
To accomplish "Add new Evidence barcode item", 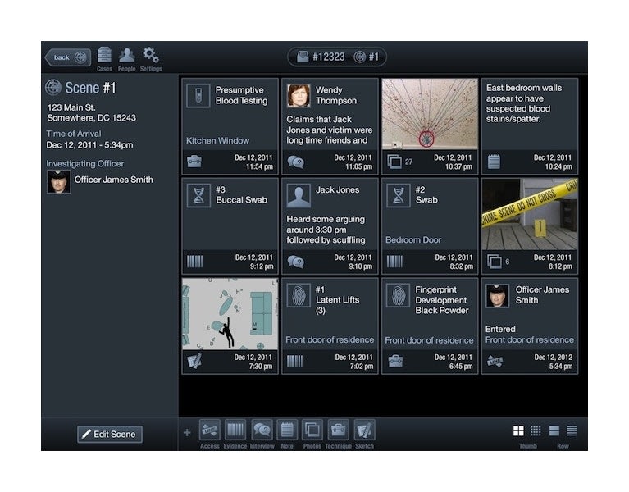I will click(235, 430).
